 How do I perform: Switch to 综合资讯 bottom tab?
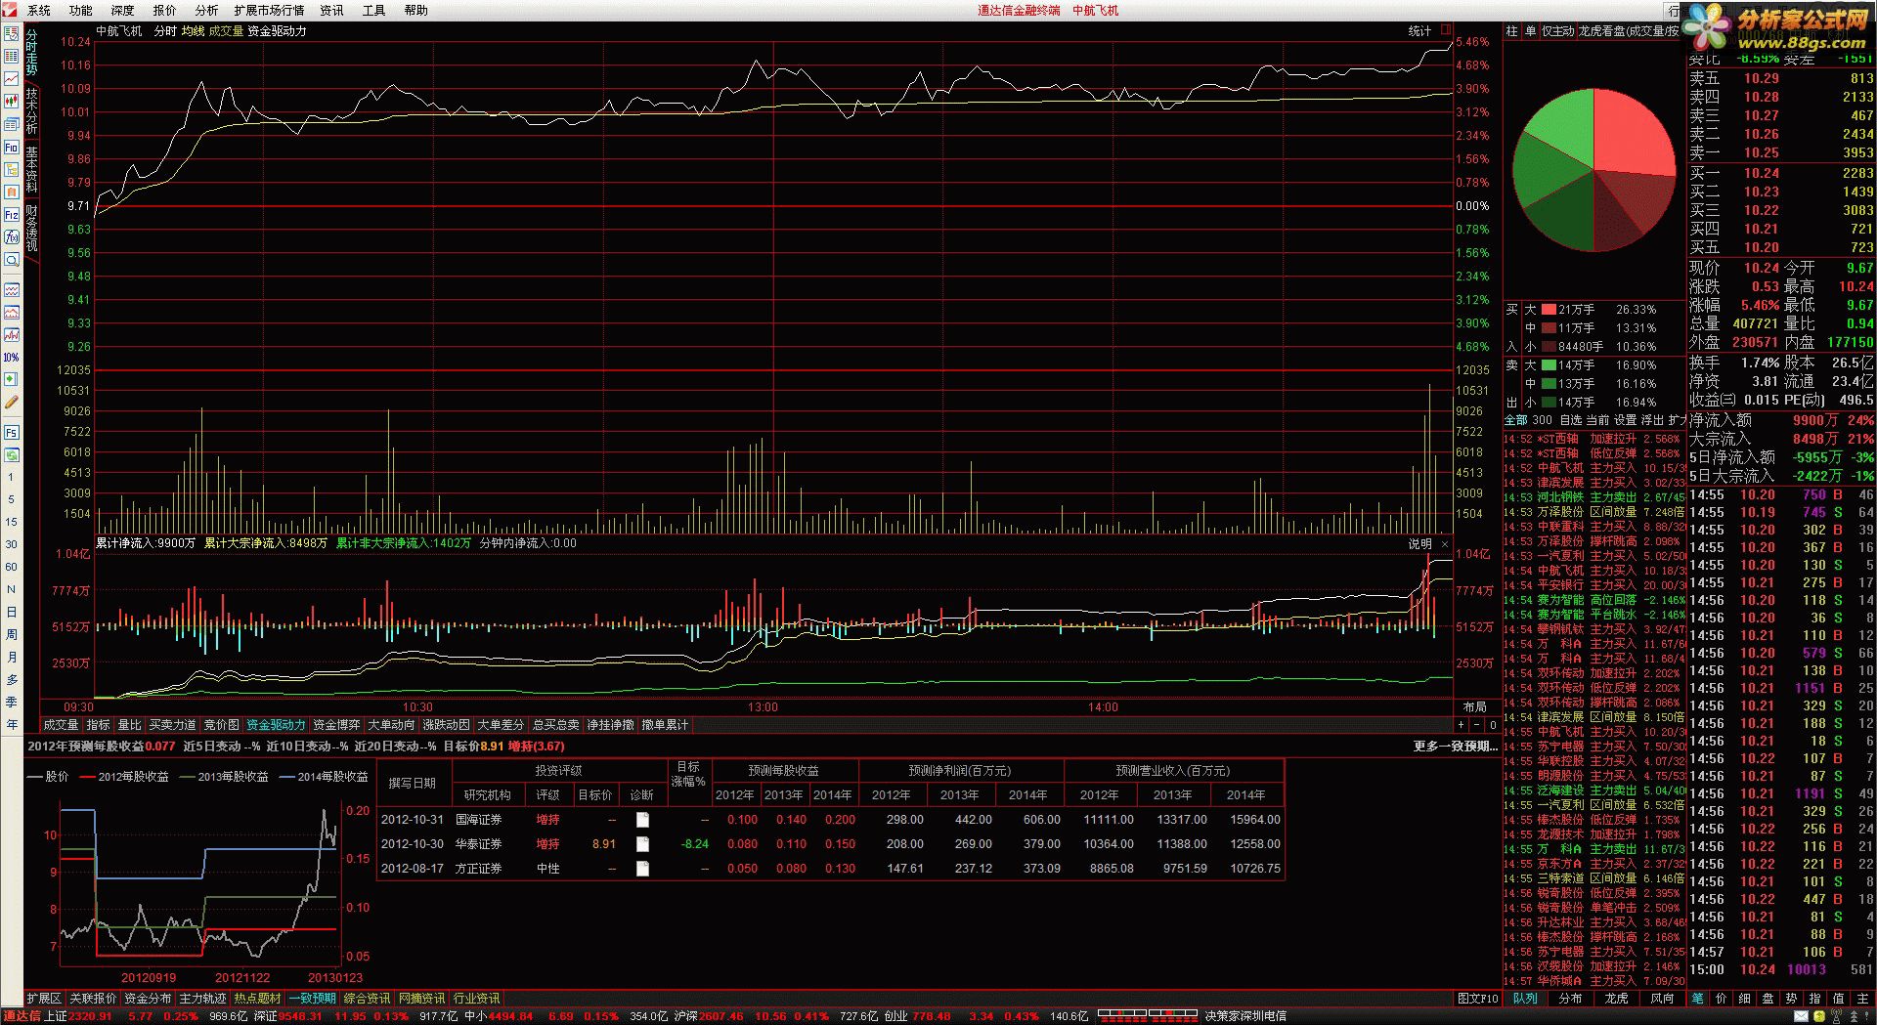coord(367,999)
